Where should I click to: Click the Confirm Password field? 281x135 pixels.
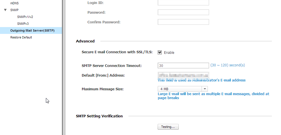click(183, 22)
